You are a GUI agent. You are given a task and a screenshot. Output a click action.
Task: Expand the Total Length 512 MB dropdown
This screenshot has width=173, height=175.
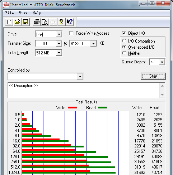pyautogui.click(x=59, y=53)
